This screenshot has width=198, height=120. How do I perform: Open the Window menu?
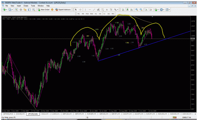41,6
